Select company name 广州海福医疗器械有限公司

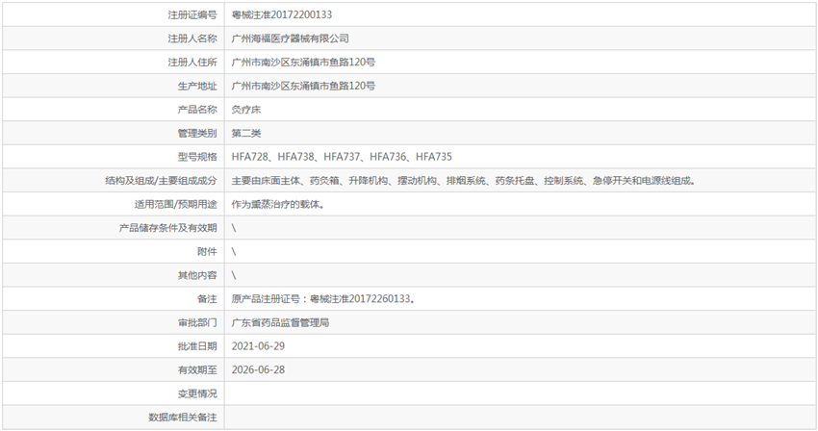pyautogui.click(x=290, y=38)
